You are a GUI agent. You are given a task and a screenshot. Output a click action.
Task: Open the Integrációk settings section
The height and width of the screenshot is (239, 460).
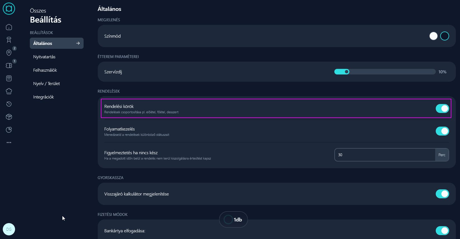[43, 97]
